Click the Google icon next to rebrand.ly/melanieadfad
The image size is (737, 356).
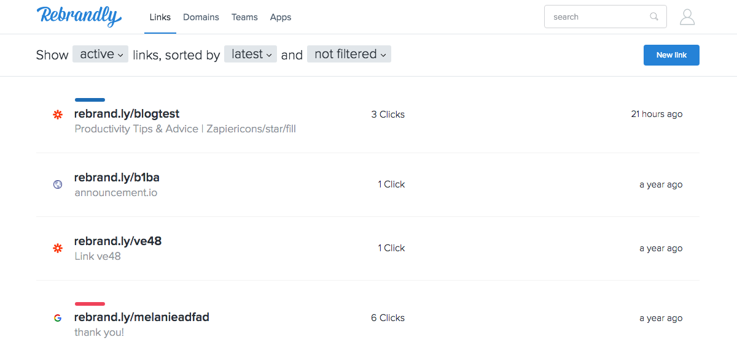(x=58, y=318)
